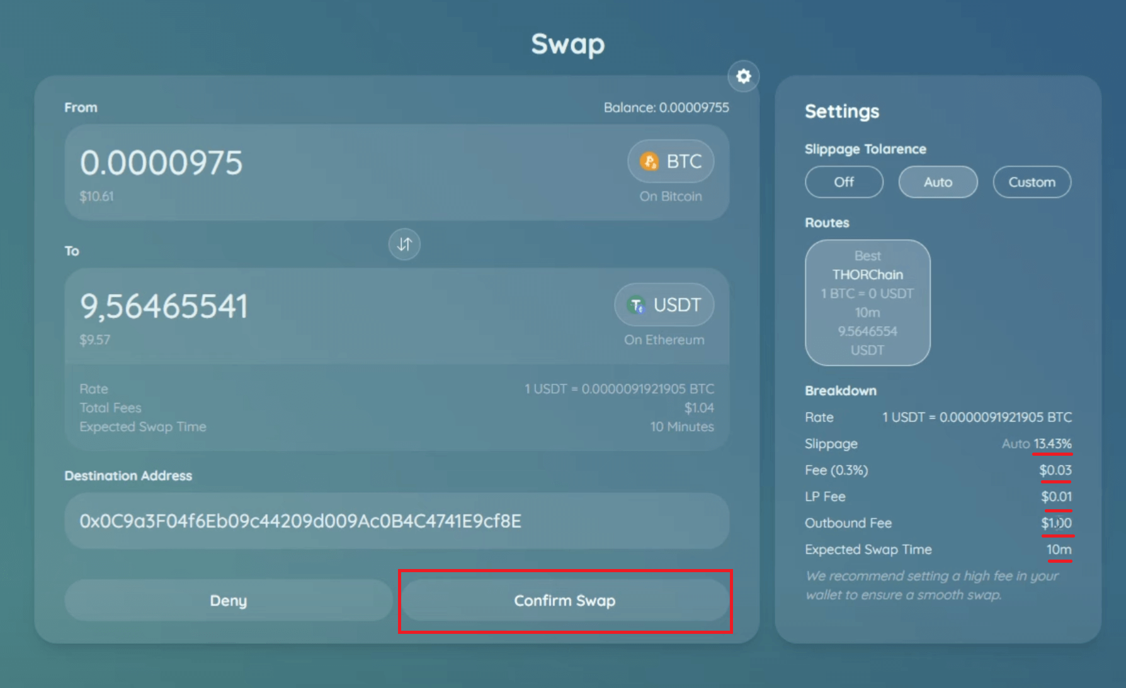
Task: Click the orange Bitcoin coin icon
Action: click(x=649, y=162)
